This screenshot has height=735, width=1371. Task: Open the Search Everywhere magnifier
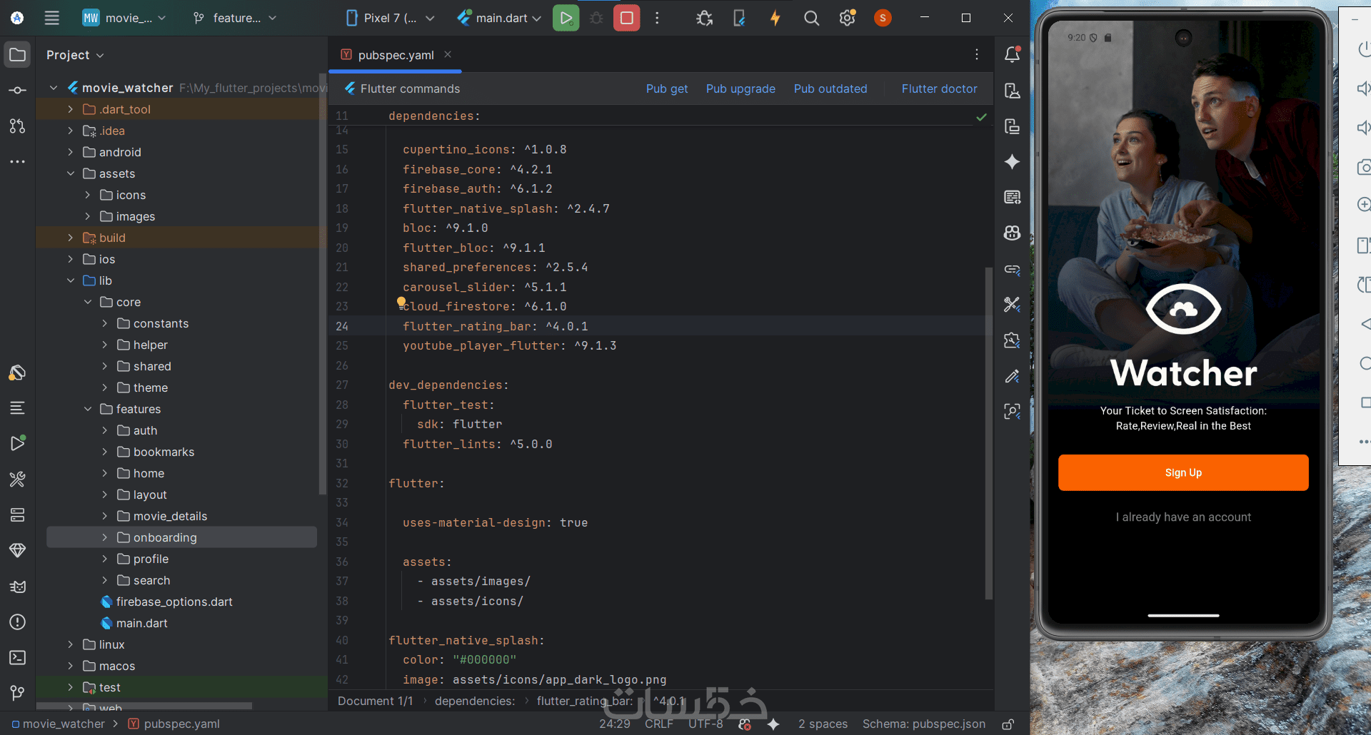(811, 18)
